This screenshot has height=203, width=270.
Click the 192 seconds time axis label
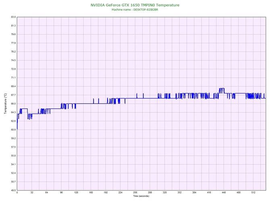point(106,192)
